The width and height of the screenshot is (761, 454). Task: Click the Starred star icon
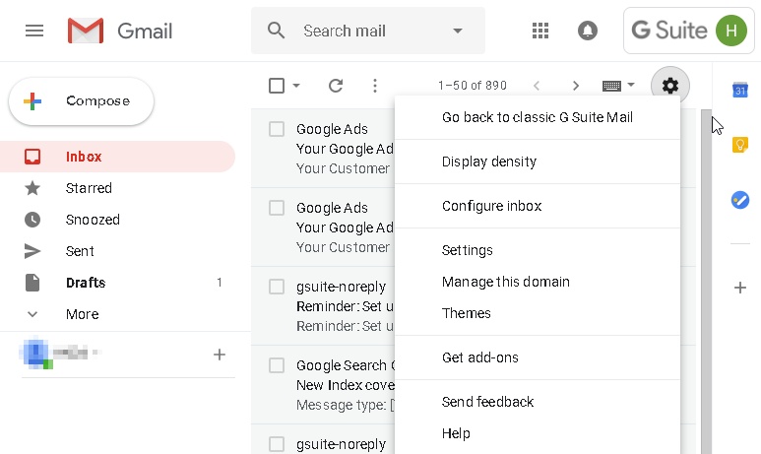pos(32,188)
